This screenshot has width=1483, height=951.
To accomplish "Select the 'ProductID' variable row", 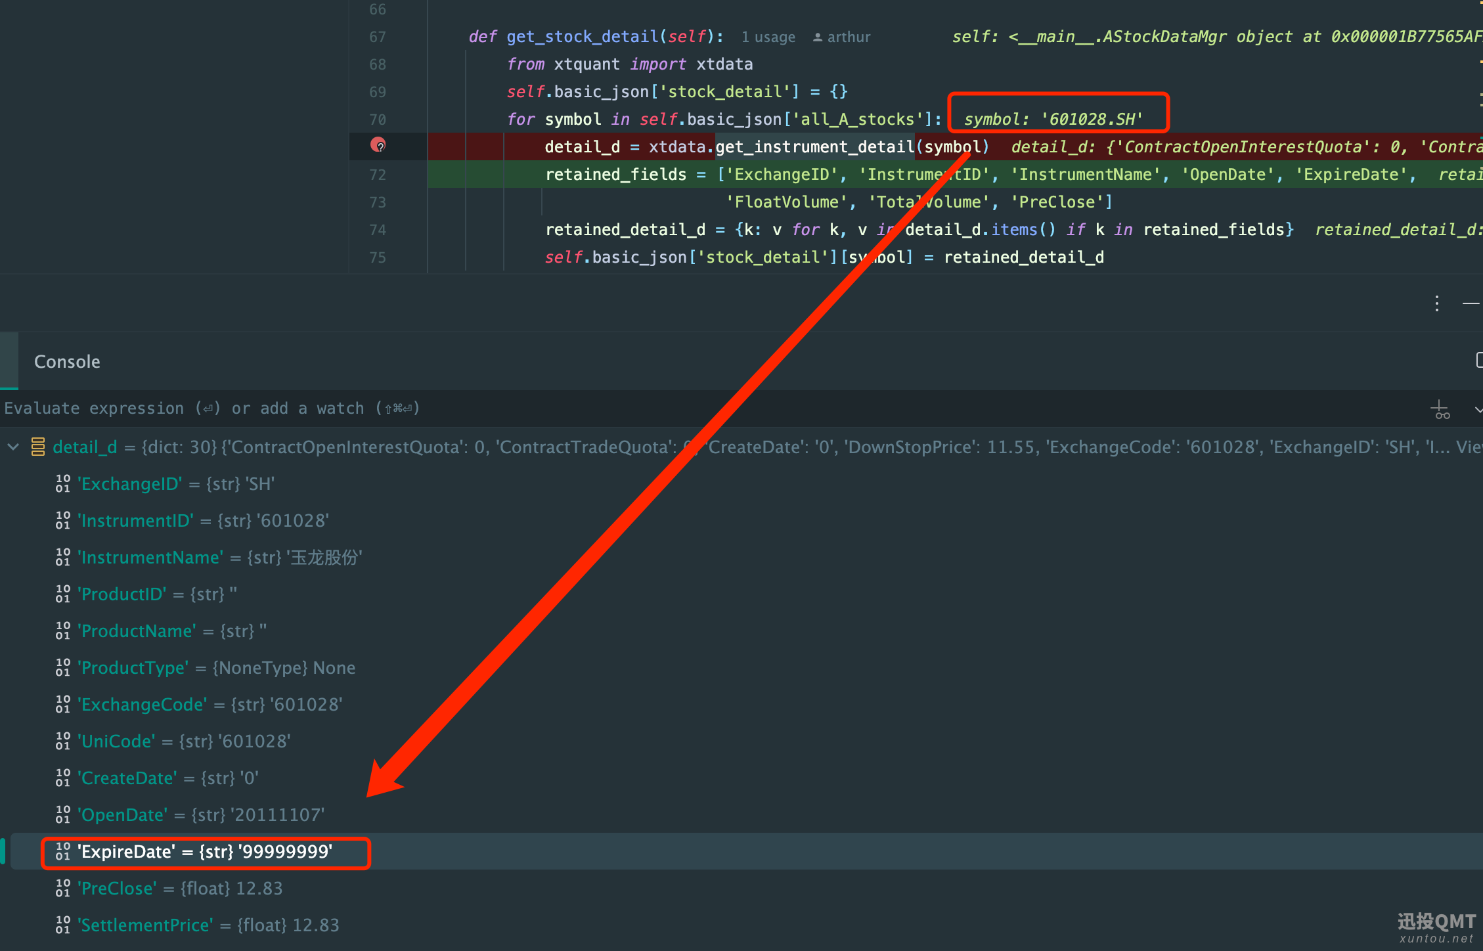I will (x=746, y=594).
